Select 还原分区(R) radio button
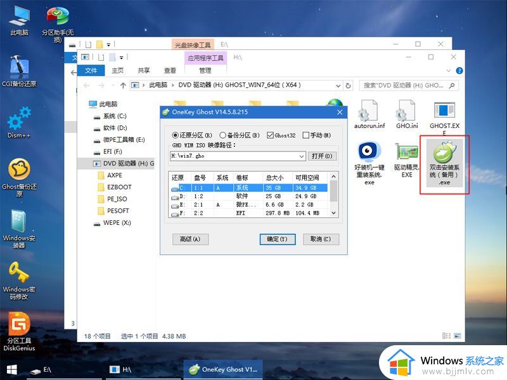Screen dimensions: 507x380 (192, 135)
